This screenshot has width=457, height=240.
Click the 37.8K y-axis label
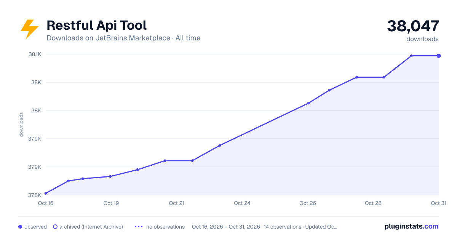pyautogui.click(x=35, y=195)
